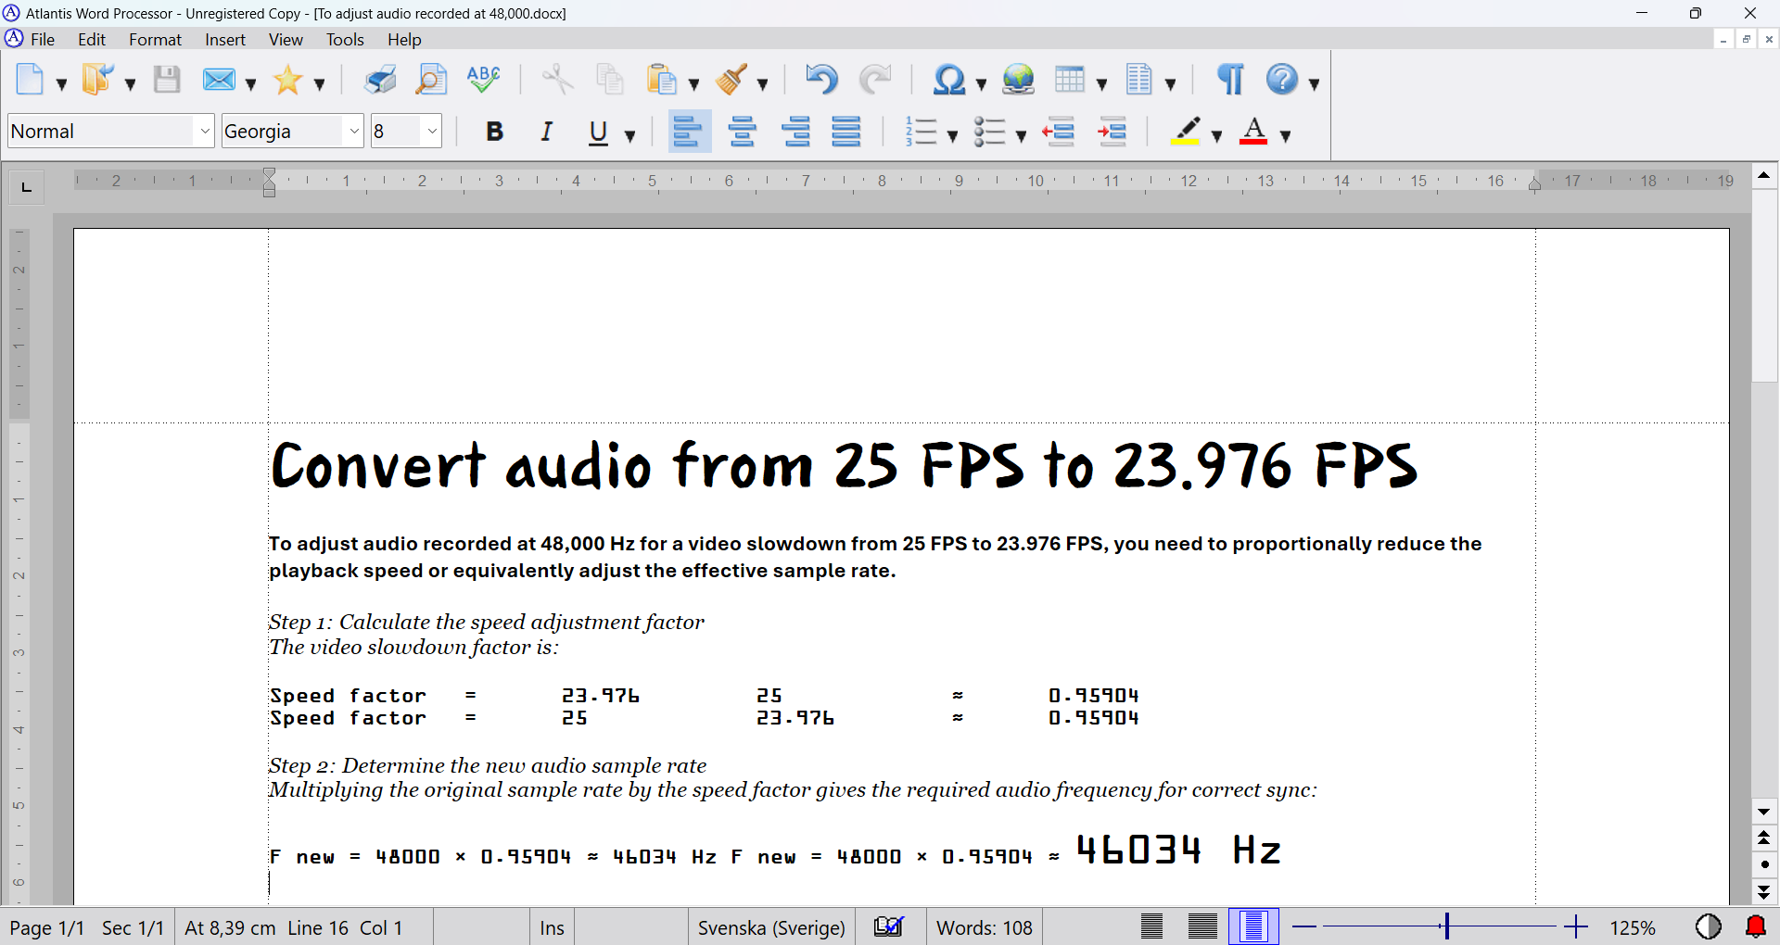This screenshot has height=945, width=1780.
Task: Toggle Italic formatting
Action: click(x=547, y=132)
